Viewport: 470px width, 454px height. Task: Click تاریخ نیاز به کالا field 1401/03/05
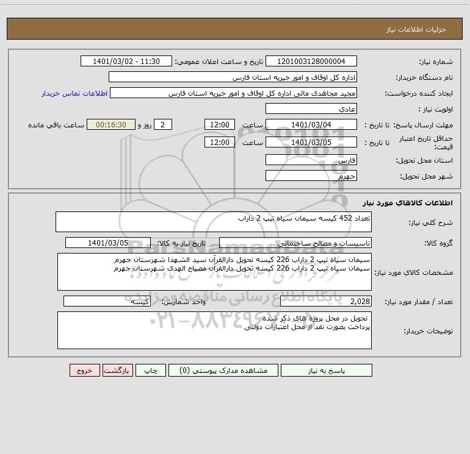point(108,243)
